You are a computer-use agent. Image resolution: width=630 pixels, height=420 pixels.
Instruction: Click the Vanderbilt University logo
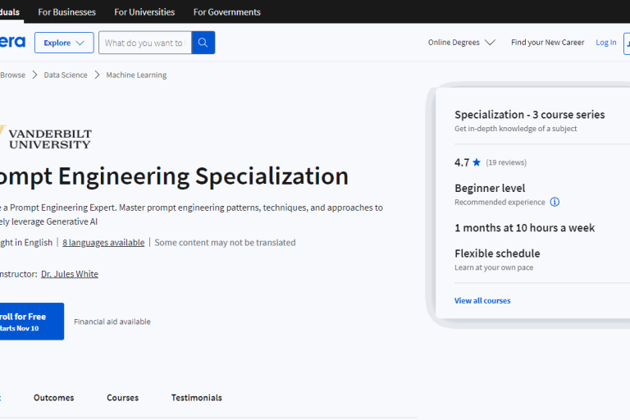point(46,138)
